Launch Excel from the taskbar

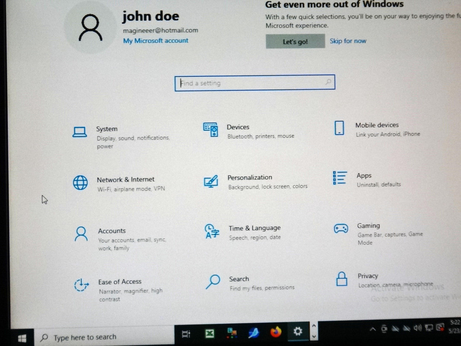[x=210, y=333]
